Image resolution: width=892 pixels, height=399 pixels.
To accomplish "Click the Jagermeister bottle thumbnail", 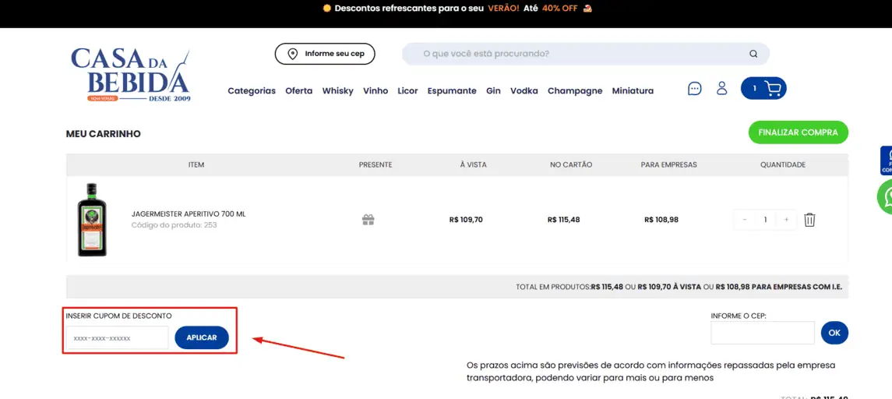I will point(92,220).
